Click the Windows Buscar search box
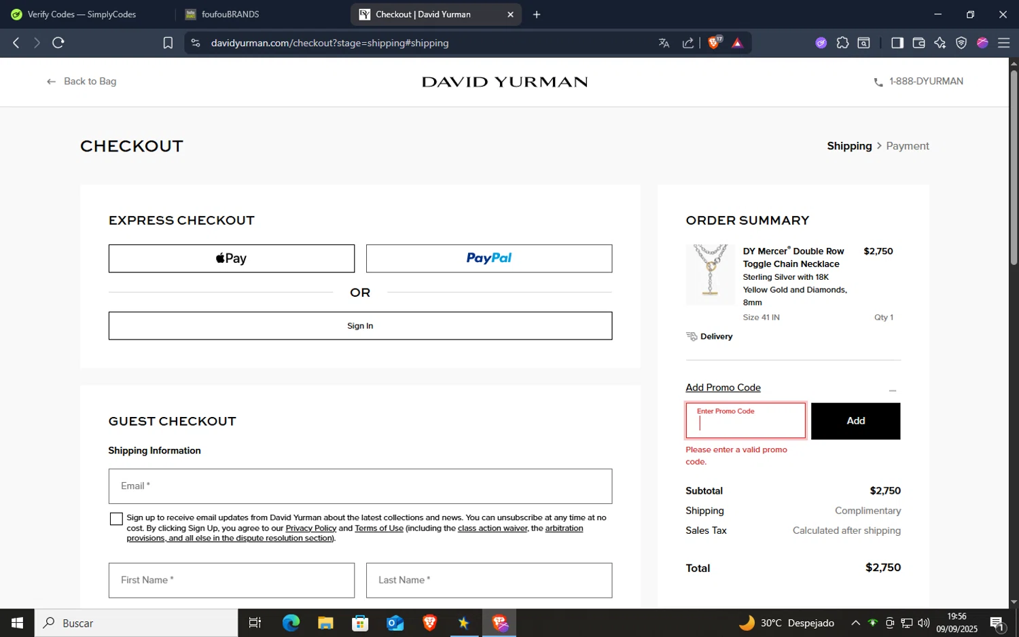Screen dimensions: 1019x637 tap(136, 623)
